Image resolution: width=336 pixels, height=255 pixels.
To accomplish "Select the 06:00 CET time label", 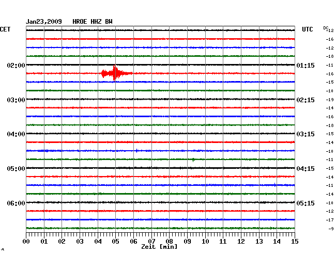I will [16, 203].
